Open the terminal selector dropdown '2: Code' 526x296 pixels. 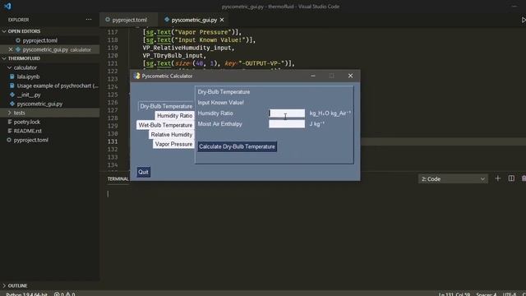453,179
